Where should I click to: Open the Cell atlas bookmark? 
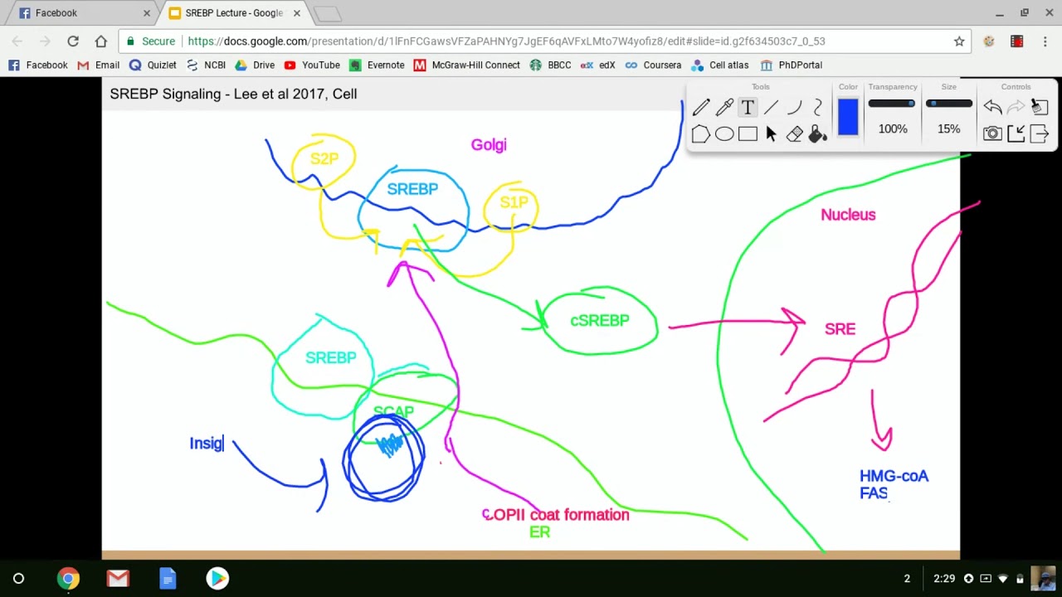point(720,65)
